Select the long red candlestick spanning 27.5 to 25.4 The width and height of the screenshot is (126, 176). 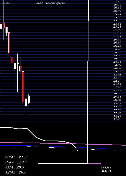coord(9,43)
